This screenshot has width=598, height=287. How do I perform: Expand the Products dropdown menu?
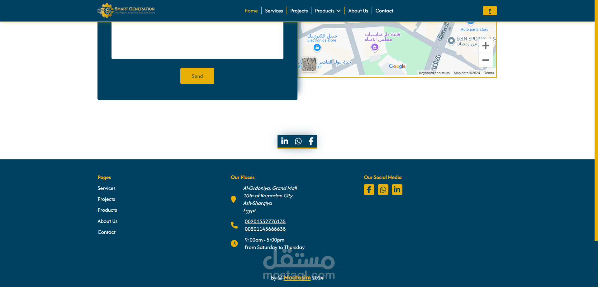[328, 11]
